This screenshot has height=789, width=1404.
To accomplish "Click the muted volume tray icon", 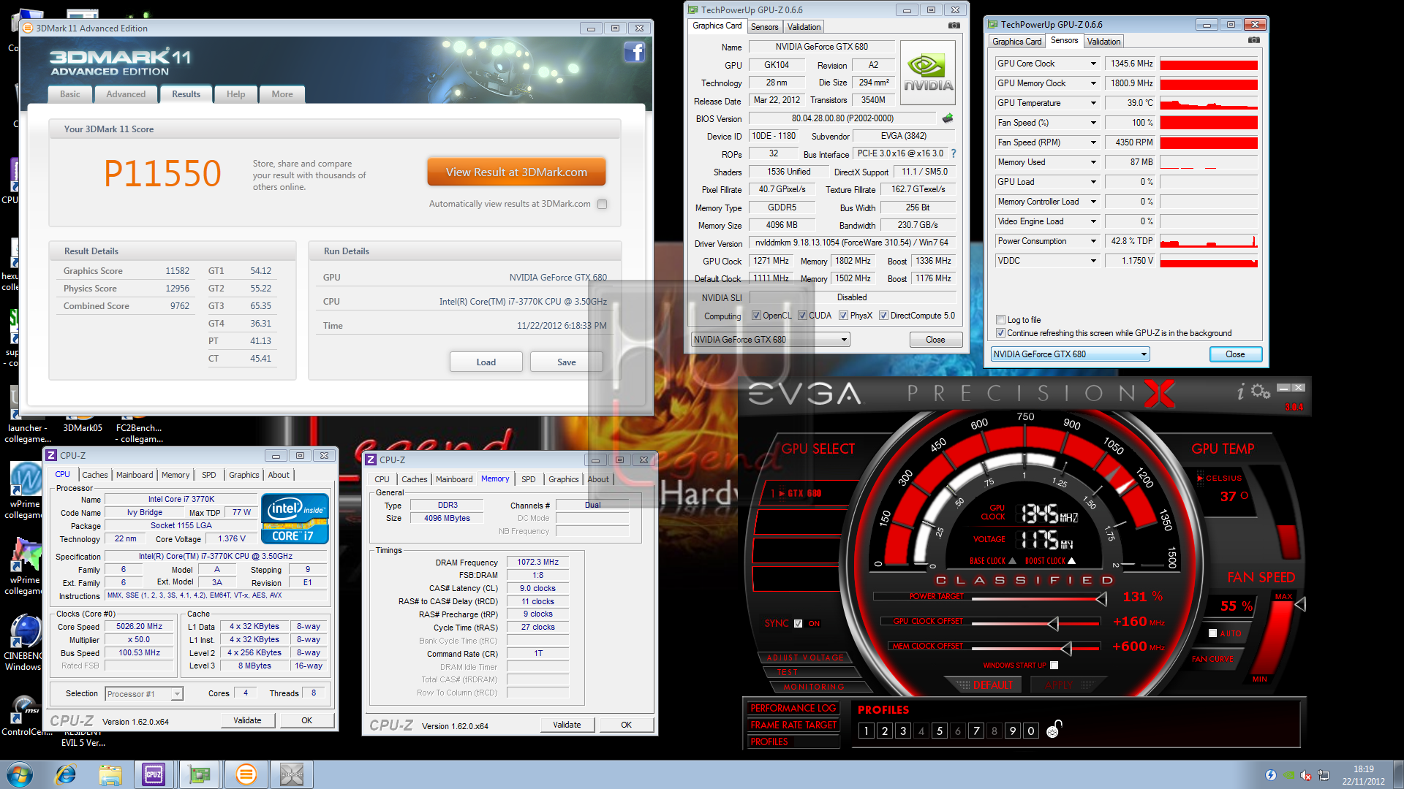I will tap(1306, 775).
